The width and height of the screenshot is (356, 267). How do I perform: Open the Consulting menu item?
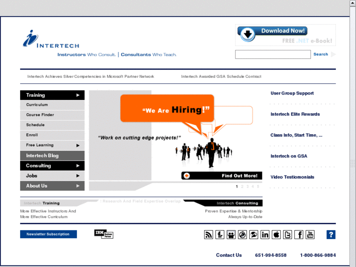52,166
